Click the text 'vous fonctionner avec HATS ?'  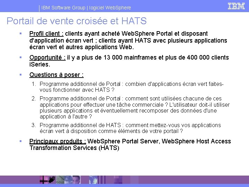pyautogui.click(x=77, y=90)
